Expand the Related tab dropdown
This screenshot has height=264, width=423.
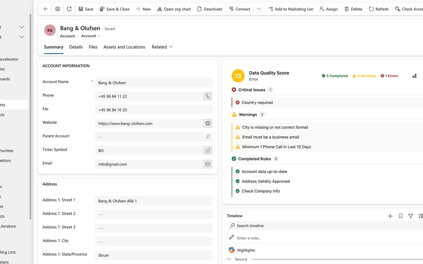pyautogui.click(x=162, y=47)
